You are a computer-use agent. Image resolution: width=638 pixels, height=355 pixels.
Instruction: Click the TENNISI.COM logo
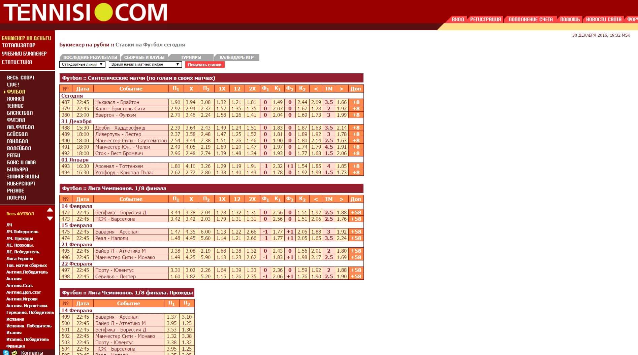[85, 12]
